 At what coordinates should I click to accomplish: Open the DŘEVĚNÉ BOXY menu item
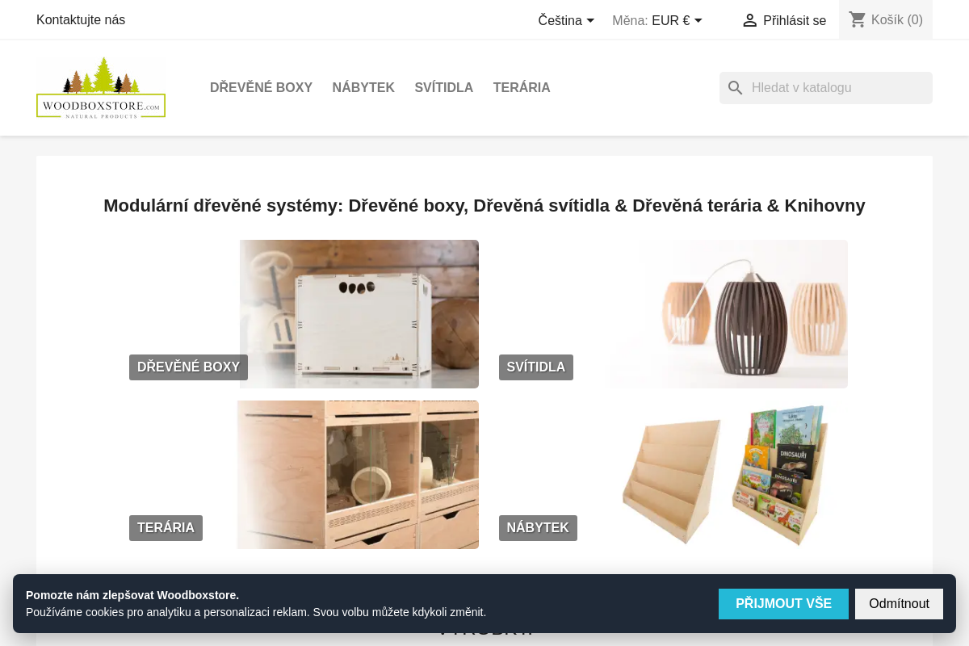(261, 87)
